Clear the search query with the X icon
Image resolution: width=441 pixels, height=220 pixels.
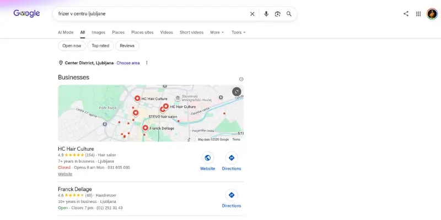click(252, 14)
